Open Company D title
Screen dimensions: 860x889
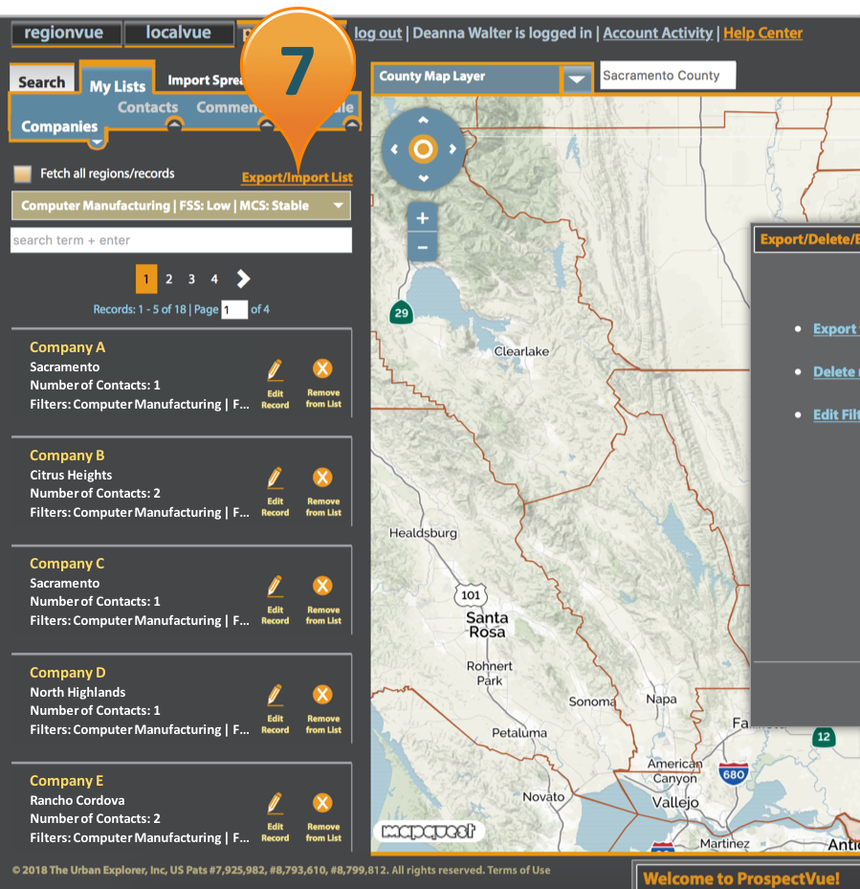pyautogui.click(x=68, y=673)
